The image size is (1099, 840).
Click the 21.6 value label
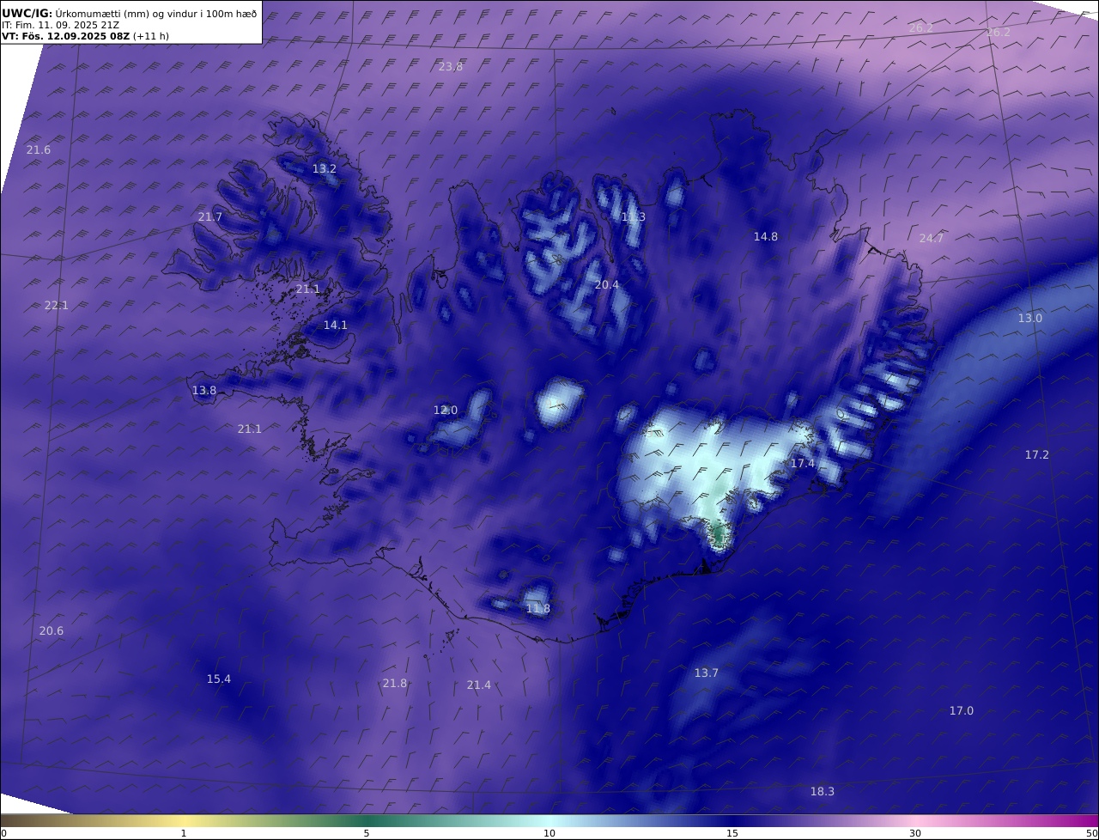coord(39,150)
